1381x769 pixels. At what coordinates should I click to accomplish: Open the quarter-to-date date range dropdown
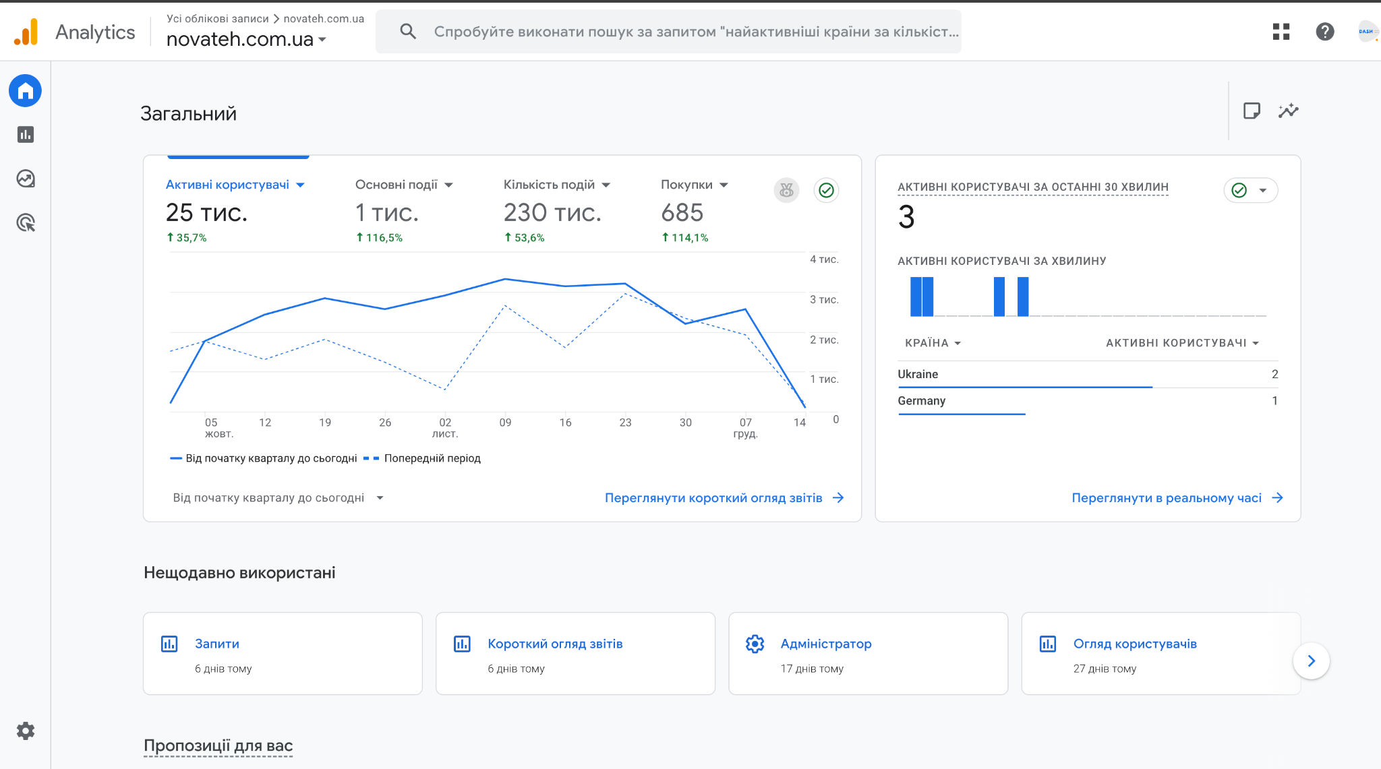coord(278,498)
